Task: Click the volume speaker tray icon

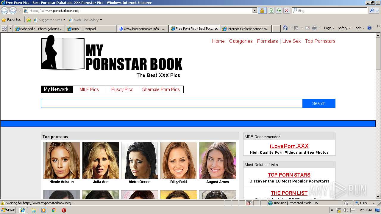Action: tap(345, 210)
